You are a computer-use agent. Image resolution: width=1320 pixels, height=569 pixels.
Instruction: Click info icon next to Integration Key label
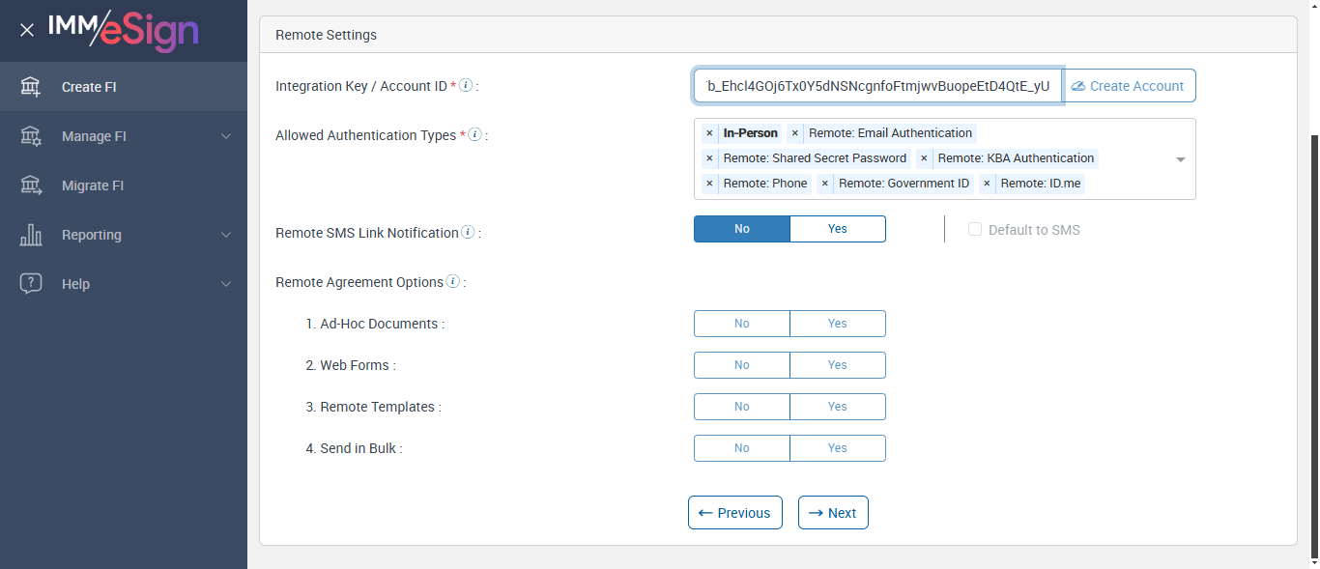click(466, 86)
